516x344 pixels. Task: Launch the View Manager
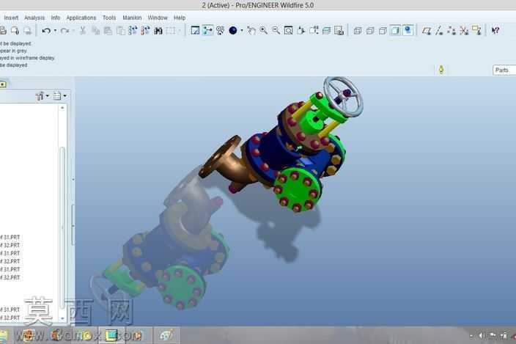point(339,31)
